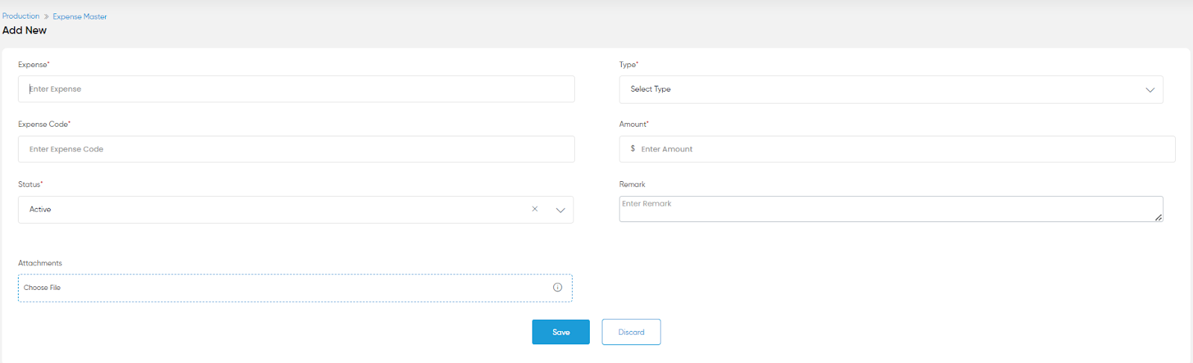
Task: Click the resize grip of Remark box
Action: pyautogui.click(x=1158, y=218)
